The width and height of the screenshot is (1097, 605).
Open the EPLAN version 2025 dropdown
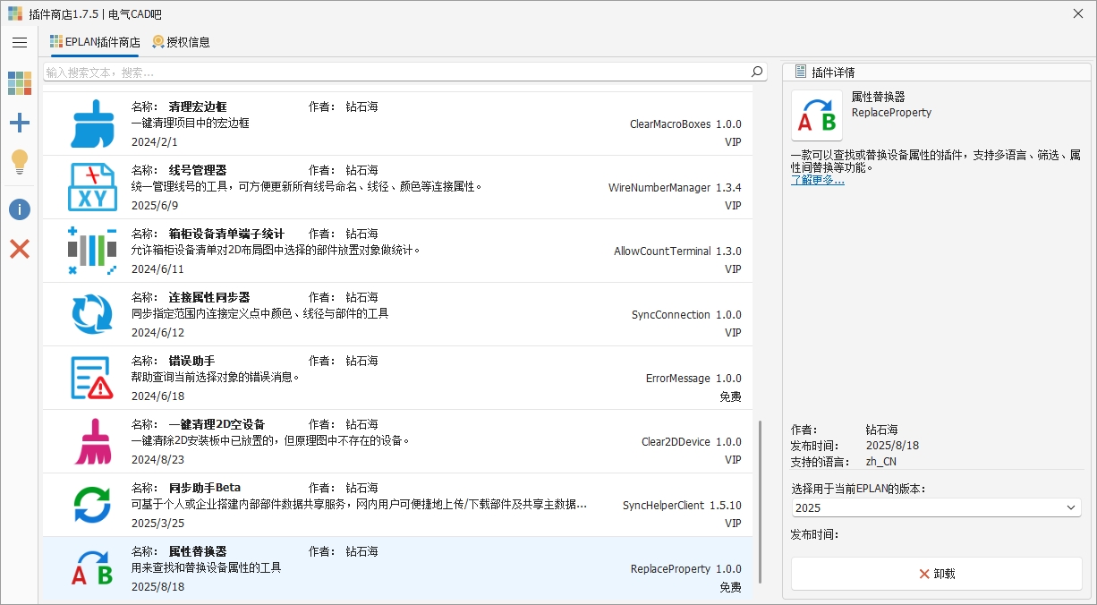pyautogui.click(x=936, y=507)
